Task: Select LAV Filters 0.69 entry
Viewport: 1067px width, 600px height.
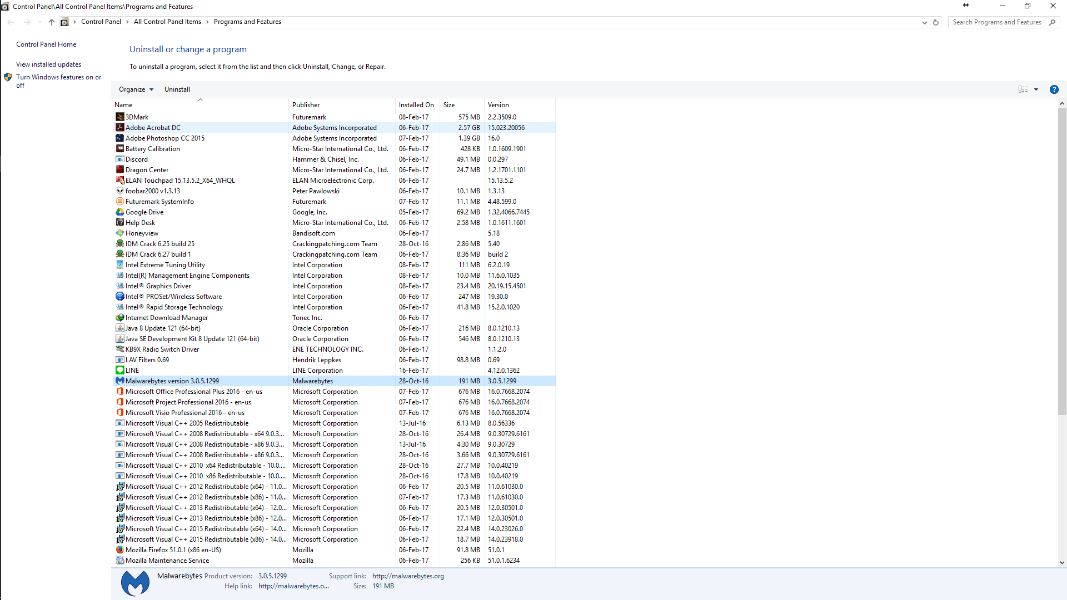Action: tap(333, 360)
